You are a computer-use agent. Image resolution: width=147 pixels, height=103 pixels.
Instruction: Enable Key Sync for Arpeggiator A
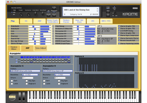pos(27,81)
